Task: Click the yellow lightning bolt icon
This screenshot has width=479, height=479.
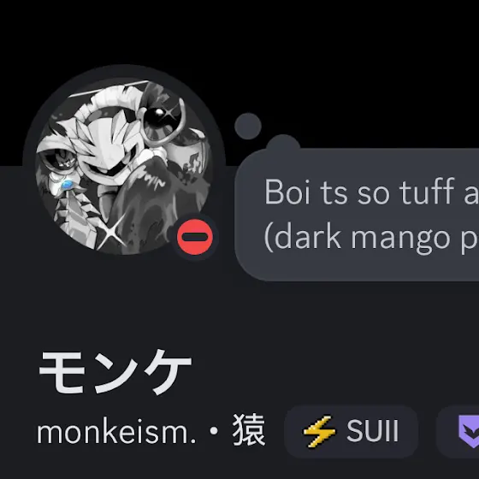Action: click(x=319, y=431)
